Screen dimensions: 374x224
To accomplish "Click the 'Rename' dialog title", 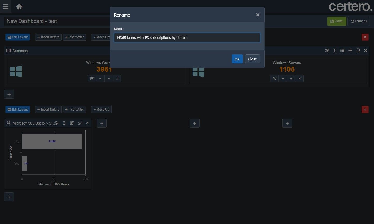I will (122, 15).
